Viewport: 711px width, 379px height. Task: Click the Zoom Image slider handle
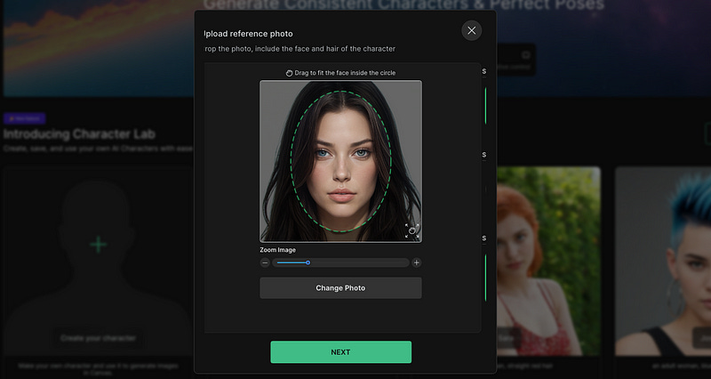coord(308,262)
